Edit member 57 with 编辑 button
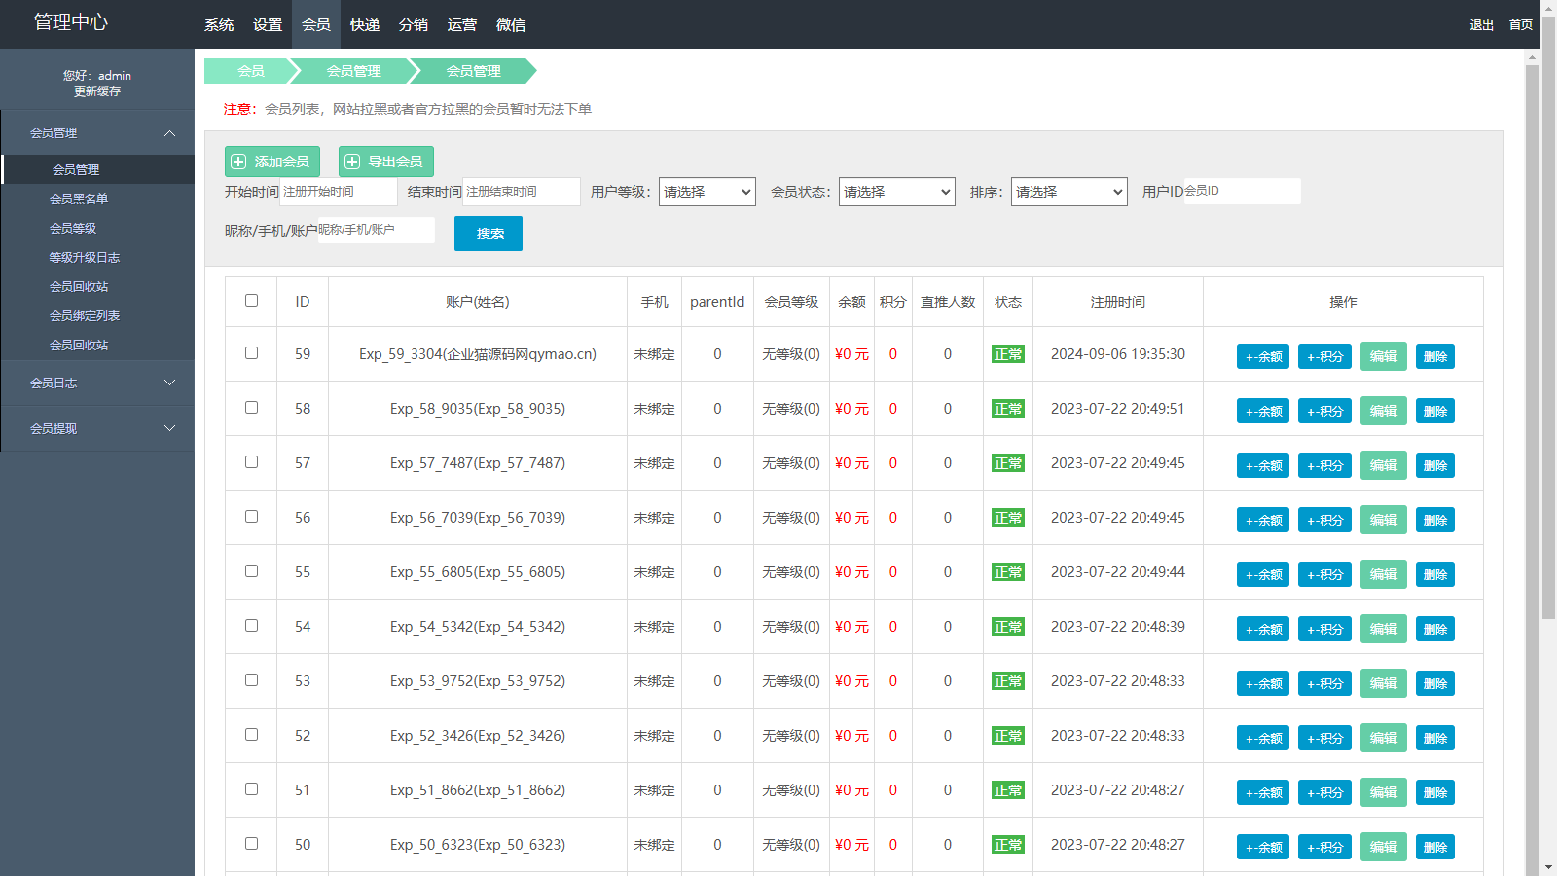The height and width of the screenshot is (876, 1557). pyautogui.click(x=1383, y=466)
